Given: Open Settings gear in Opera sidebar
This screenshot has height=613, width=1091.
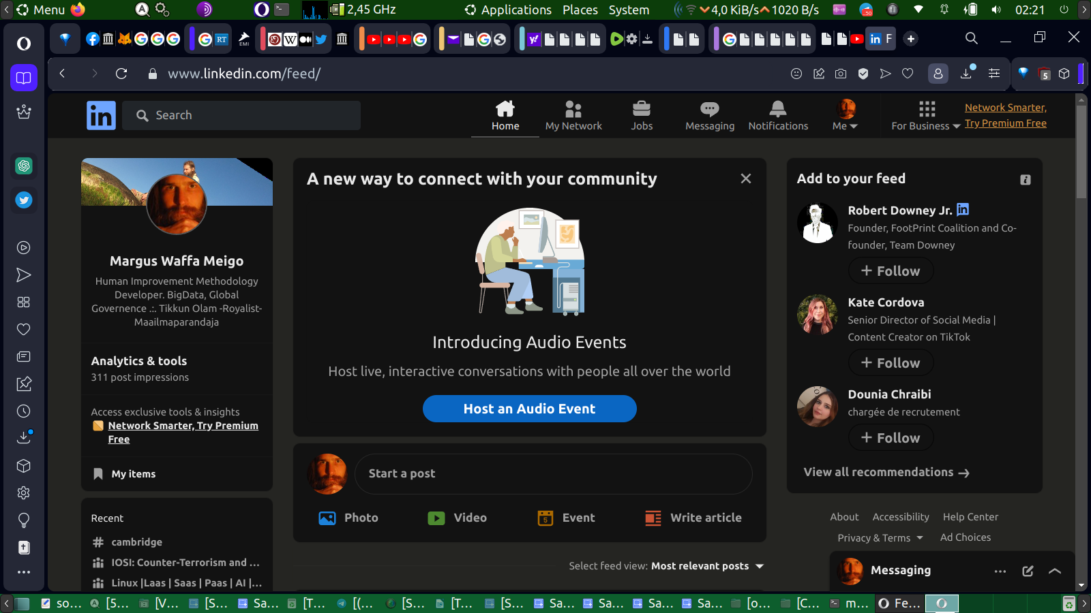Looking at the screenshot, I should 24,493.
